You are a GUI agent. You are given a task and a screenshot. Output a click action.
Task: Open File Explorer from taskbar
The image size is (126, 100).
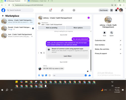pos(26,82)
